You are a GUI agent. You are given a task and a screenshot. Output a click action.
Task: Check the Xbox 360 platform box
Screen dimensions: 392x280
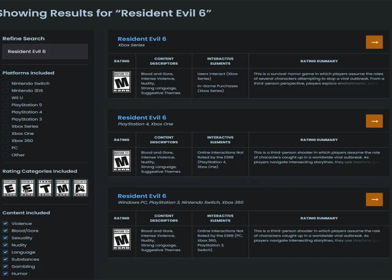(x=5, y=141)
